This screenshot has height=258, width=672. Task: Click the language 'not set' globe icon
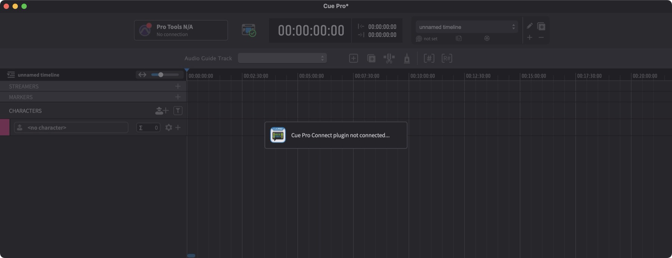(419, 38)
